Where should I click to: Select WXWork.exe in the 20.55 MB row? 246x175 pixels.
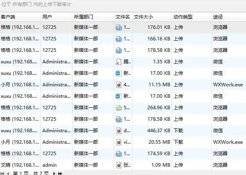coord(228,142)
